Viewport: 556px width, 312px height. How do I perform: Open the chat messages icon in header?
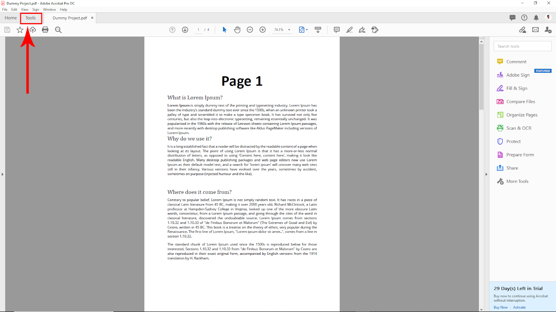pos(513,18)
